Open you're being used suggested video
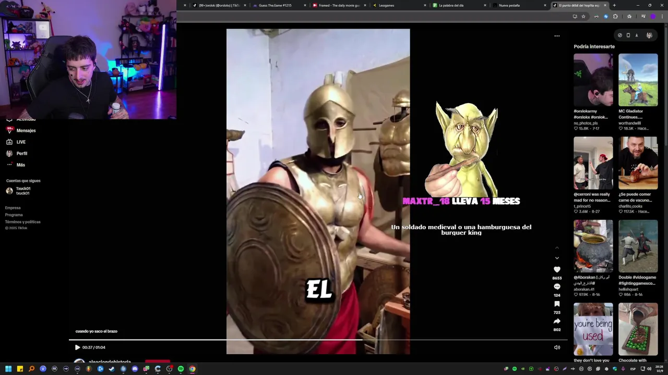Screen dimensions: 668x375 [x=593, y=329]
